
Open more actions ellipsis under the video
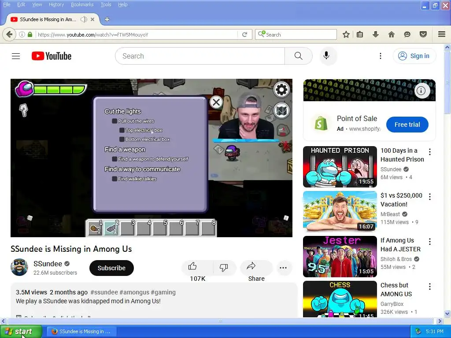(x=283, y=268)
